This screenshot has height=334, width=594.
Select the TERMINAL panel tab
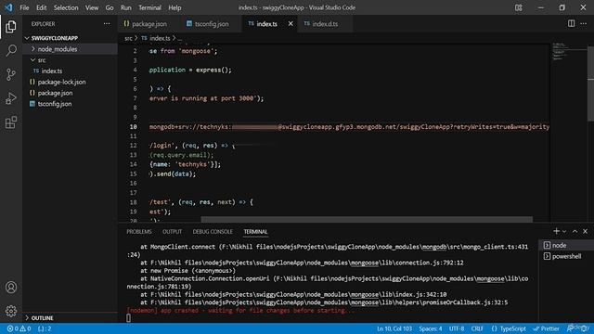click(256, 231)
